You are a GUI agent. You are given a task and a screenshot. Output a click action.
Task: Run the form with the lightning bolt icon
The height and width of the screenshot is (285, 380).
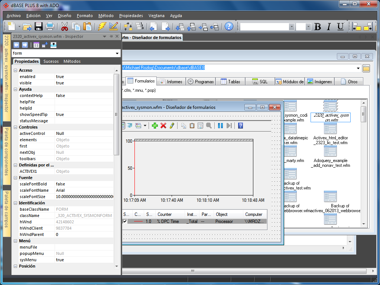coord(102,26)
